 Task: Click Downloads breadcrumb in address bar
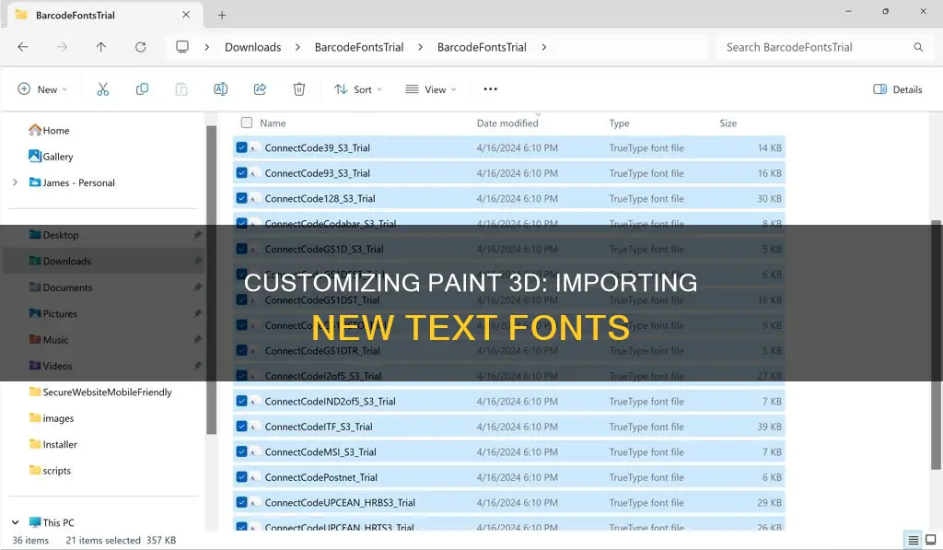click(252, 47)
